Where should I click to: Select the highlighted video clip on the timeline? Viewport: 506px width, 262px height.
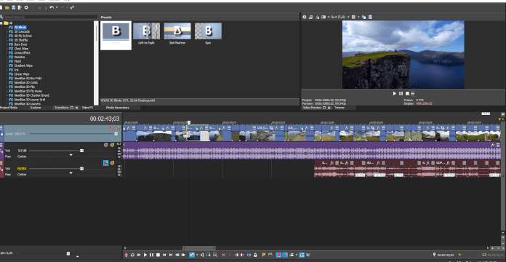coord(198,132)
